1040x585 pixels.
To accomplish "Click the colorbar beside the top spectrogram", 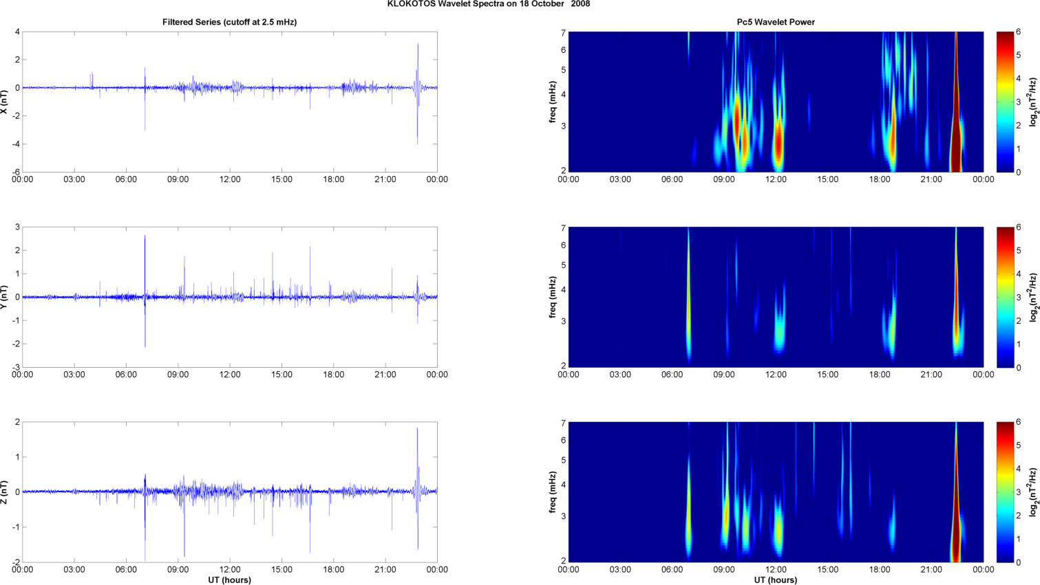I will 1005,102.
